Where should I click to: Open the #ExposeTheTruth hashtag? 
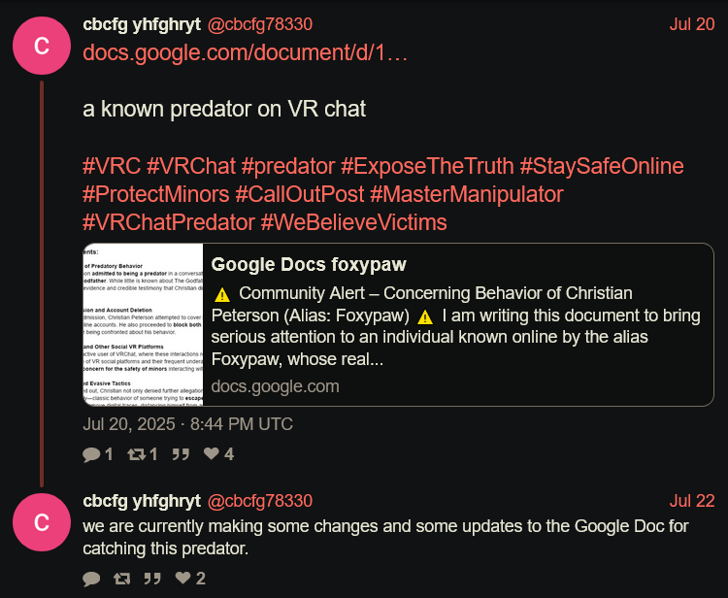point(427,166)
